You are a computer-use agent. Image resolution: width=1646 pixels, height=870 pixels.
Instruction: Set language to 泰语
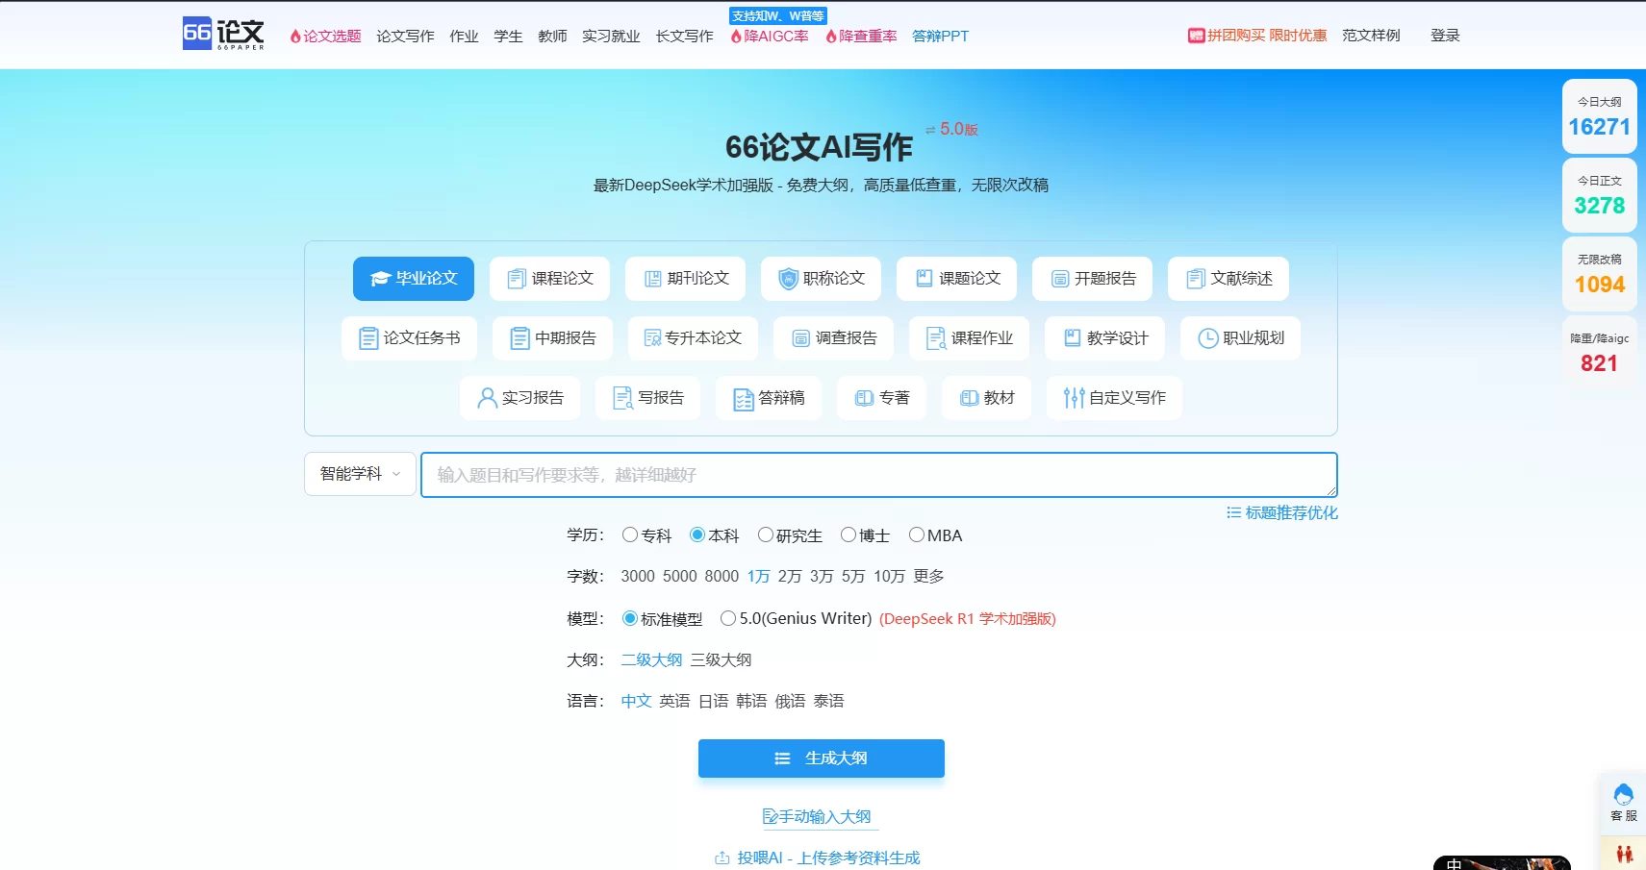[x=828, y=702]
